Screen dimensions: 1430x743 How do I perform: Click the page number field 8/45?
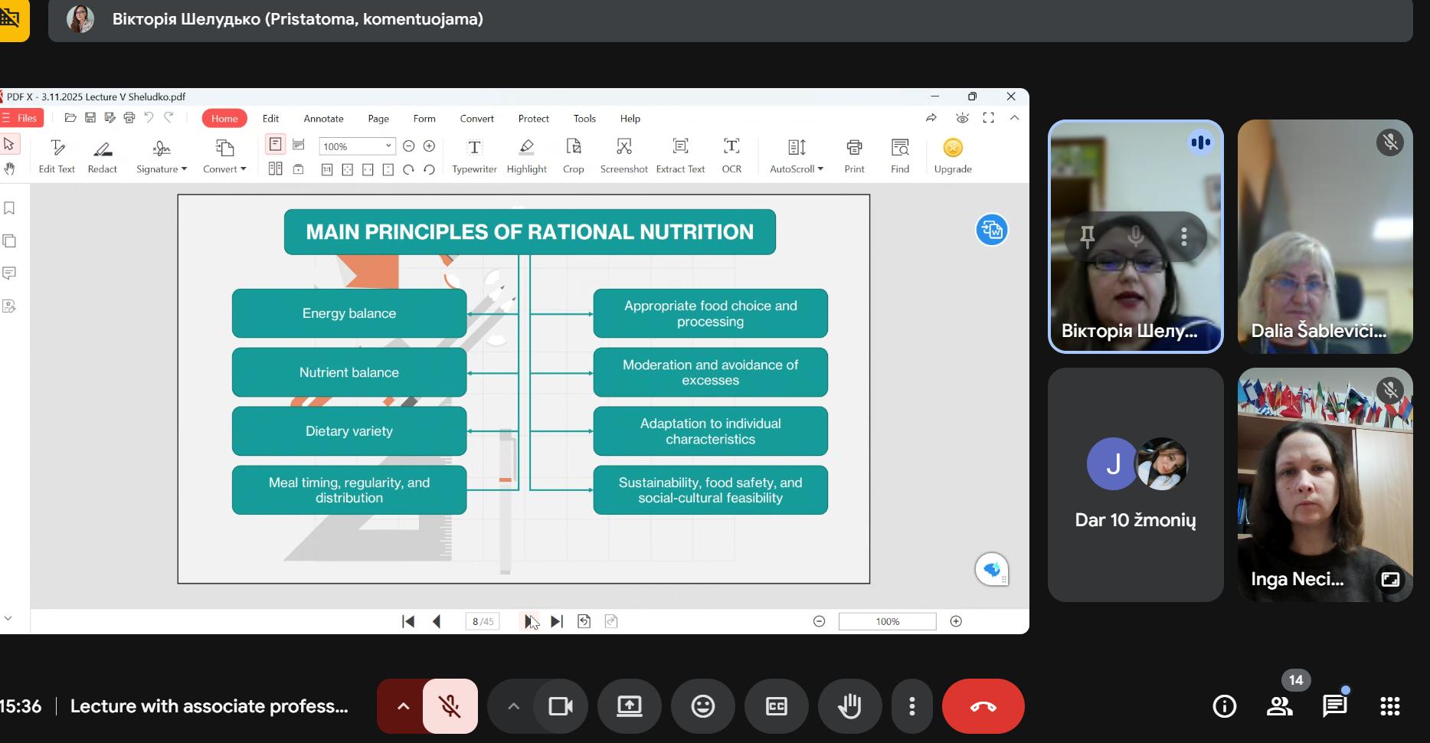pyautogui.click(x=483, y=621)
